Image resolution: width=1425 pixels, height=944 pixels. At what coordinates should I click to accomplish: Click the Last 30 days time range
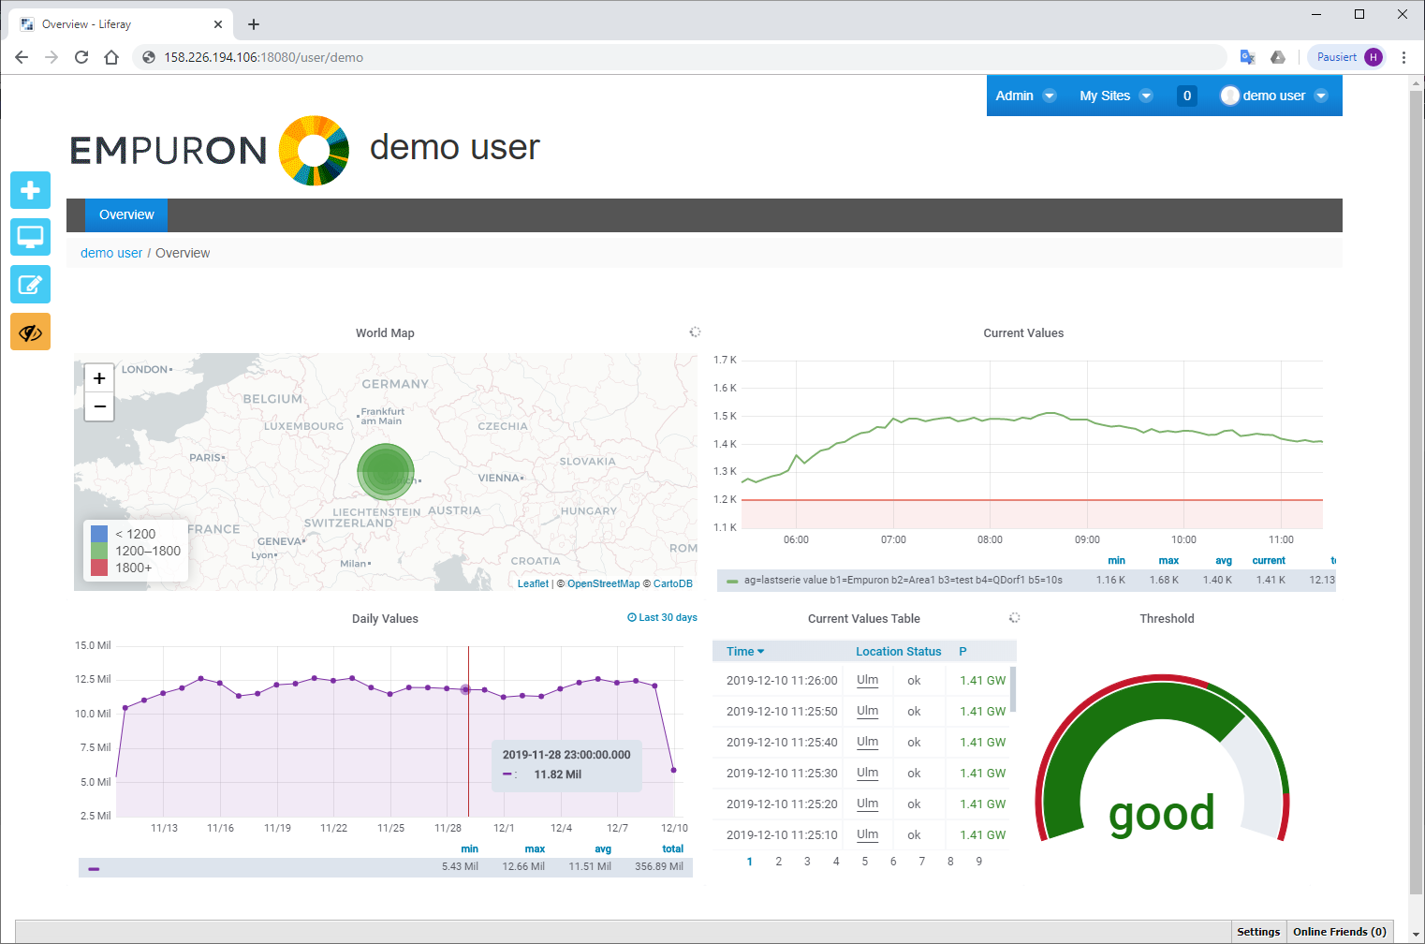point(662,617)
